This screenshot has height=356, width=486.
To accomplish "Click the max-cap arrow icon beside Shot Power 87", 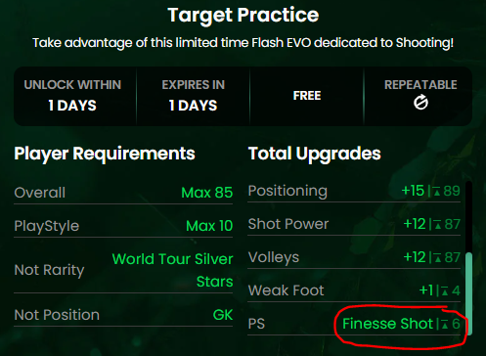I will pyautogui.click(x=438, y=225).
